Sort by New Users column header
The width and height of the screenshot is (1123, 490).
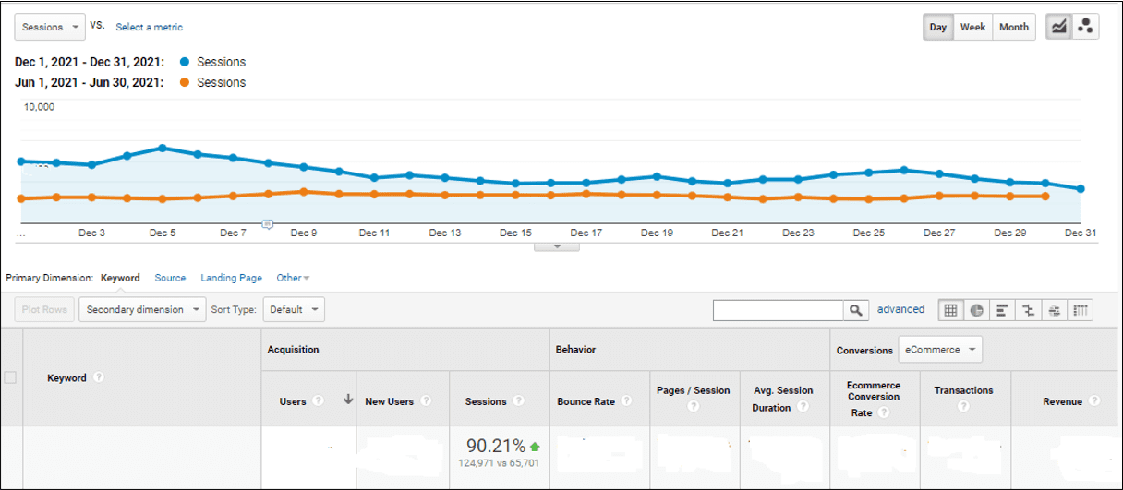pos(390,401)
